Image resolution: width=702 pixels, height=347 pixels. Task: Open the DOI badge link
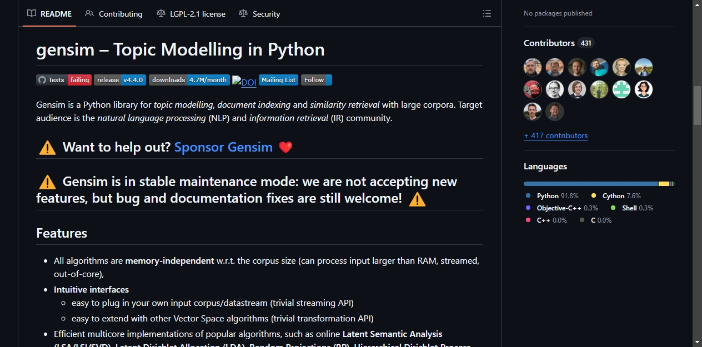point(244,82)
